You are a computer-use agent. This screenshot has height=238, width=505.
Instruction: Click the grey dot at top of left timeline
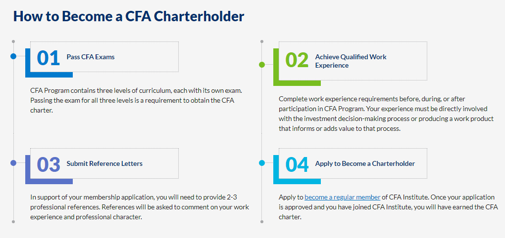13,41
